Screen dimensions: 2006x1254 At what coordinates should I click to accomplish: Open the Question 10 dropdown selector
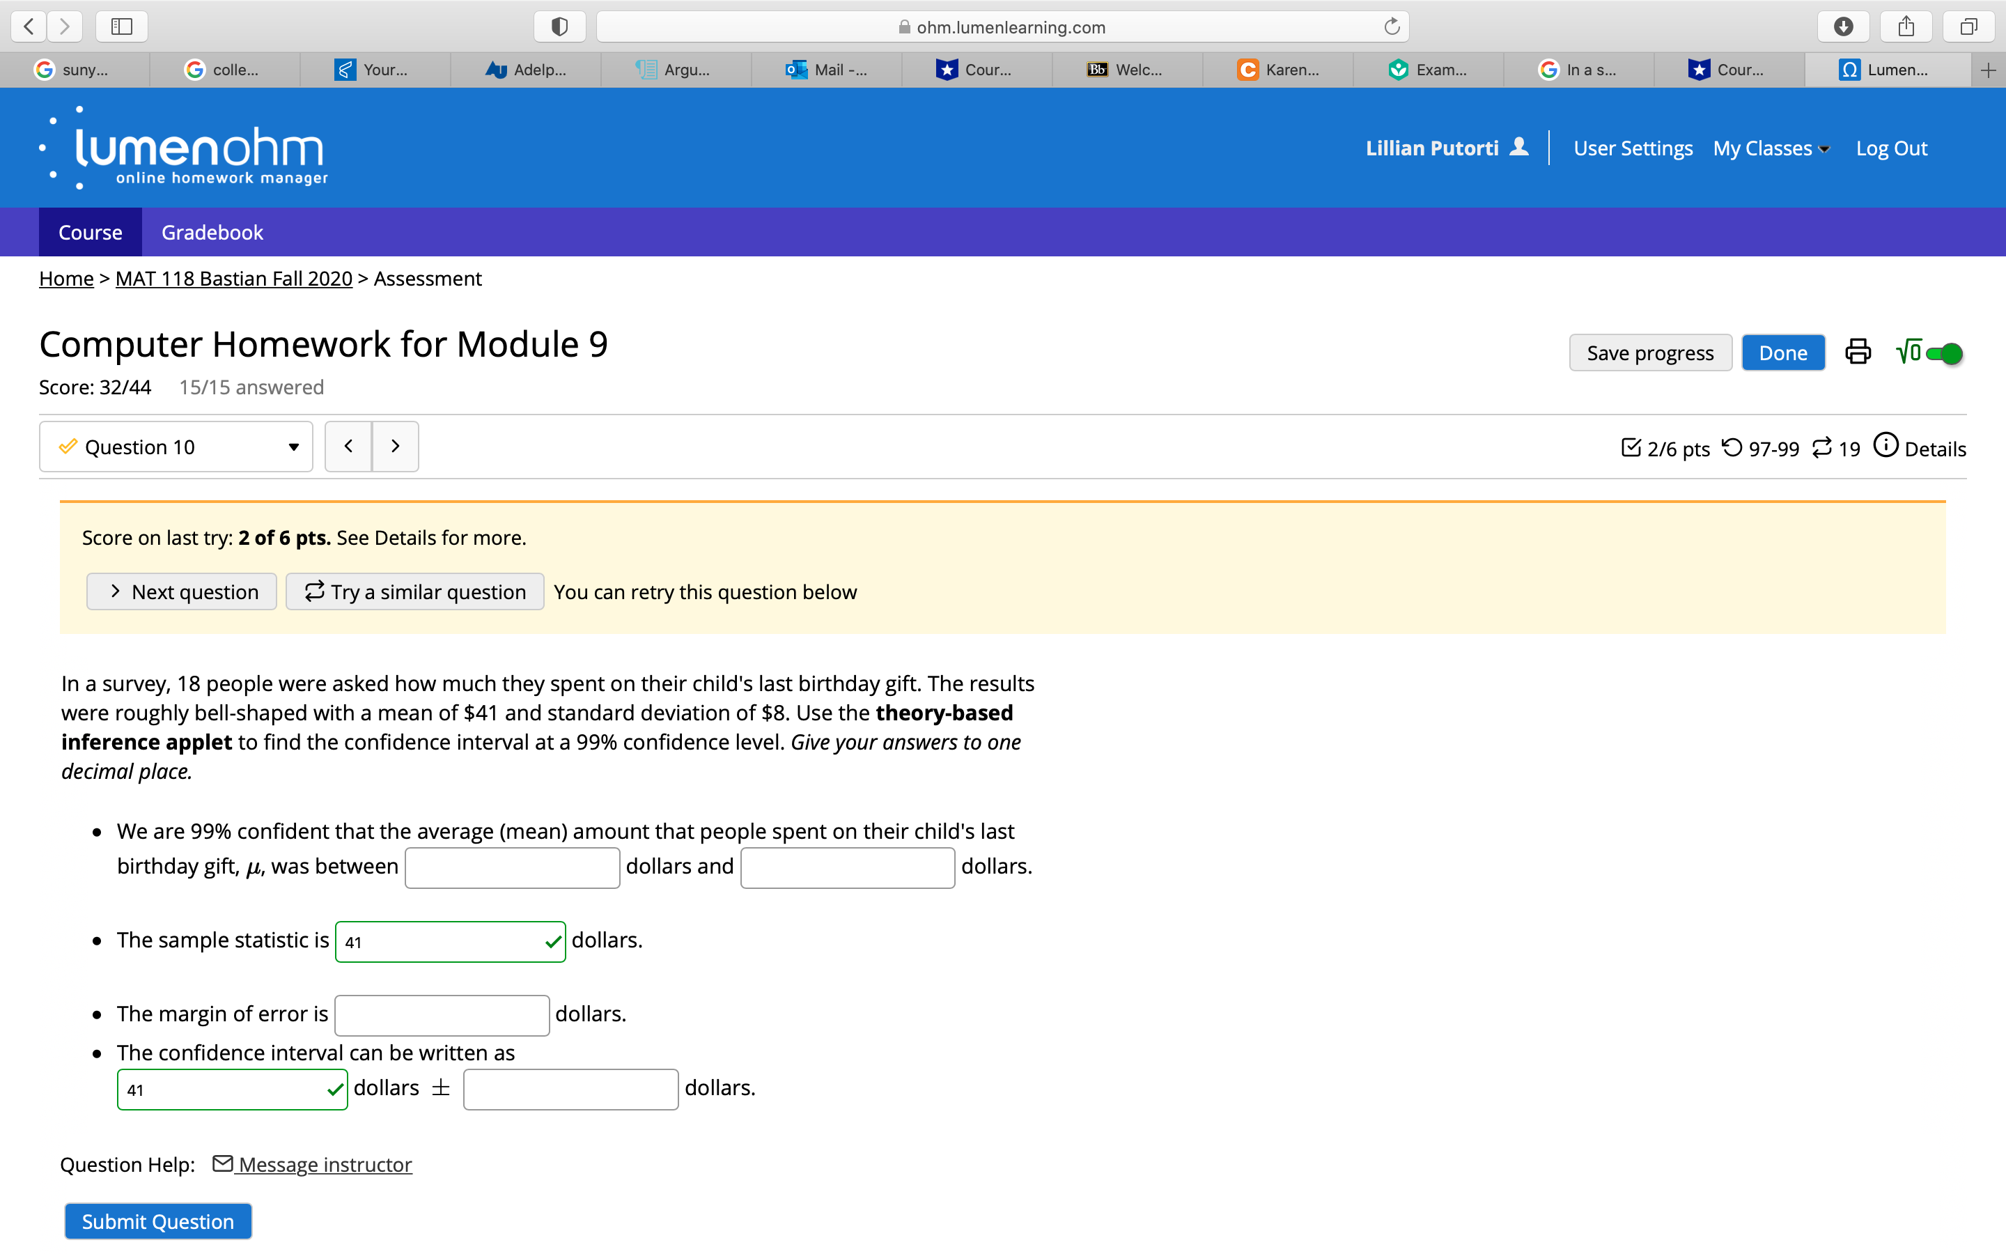[176, 447]
